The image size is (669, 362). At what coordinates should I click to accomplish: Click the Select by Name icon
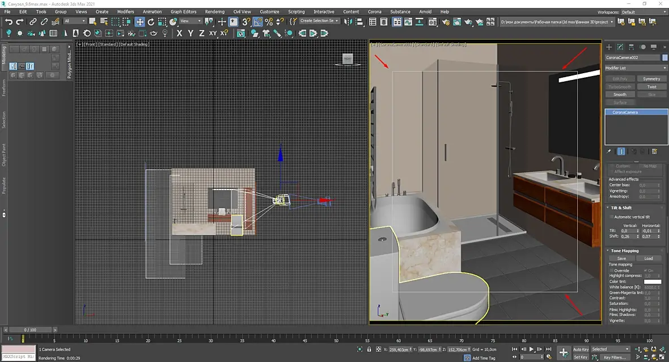point(104,22)
